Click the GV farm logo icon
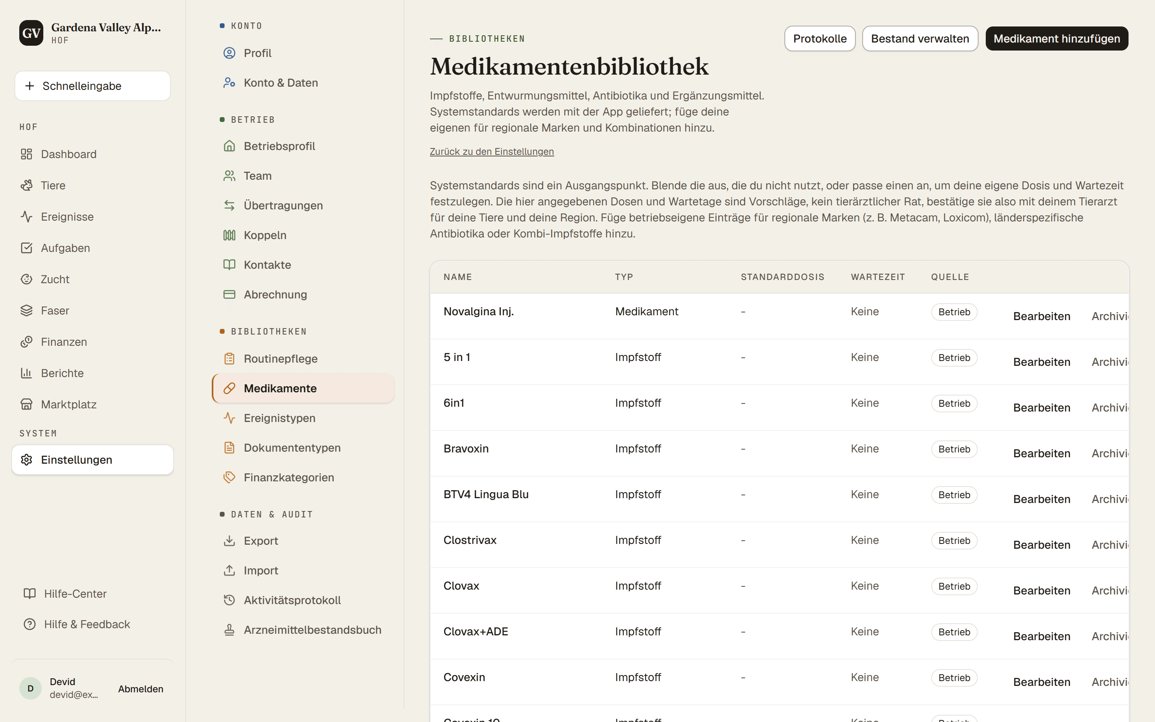Image resolution: width=1155 pixels, height=722 pixels. [x=31, y=33]
